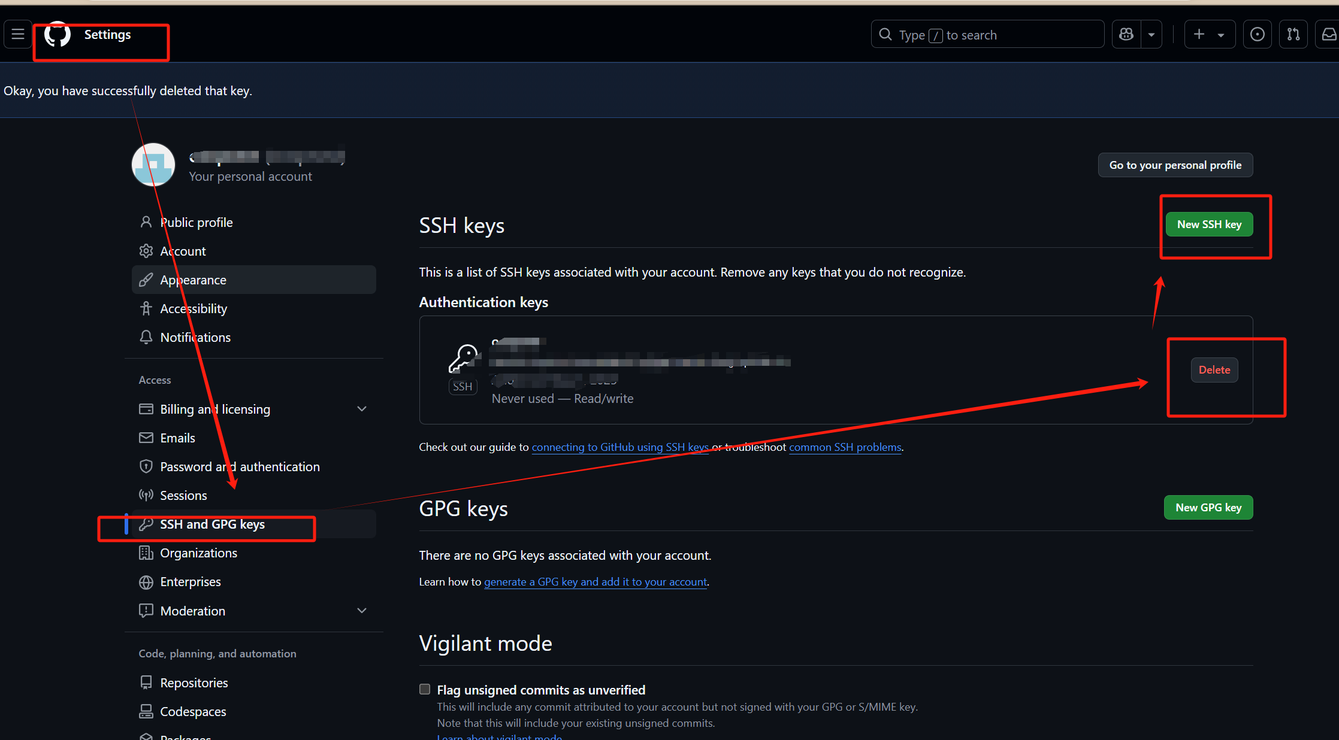Image resolution: width=1339 pixels, height=740 pixels.
Task: Open the Pull requests icon in header
Action: coord(1293,34)
